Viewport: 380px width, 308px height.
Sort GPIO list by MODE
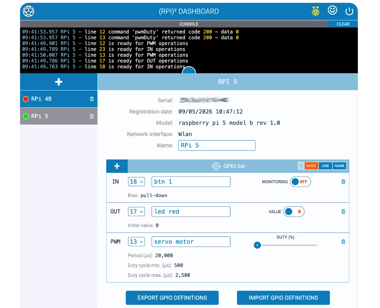(x=311, y=166)
